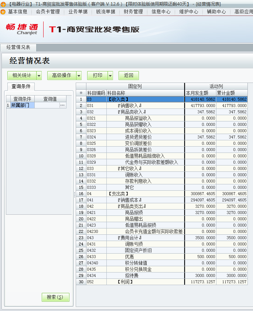
Task: Select the 变价调拨差价 row
Action: point(162,143)
